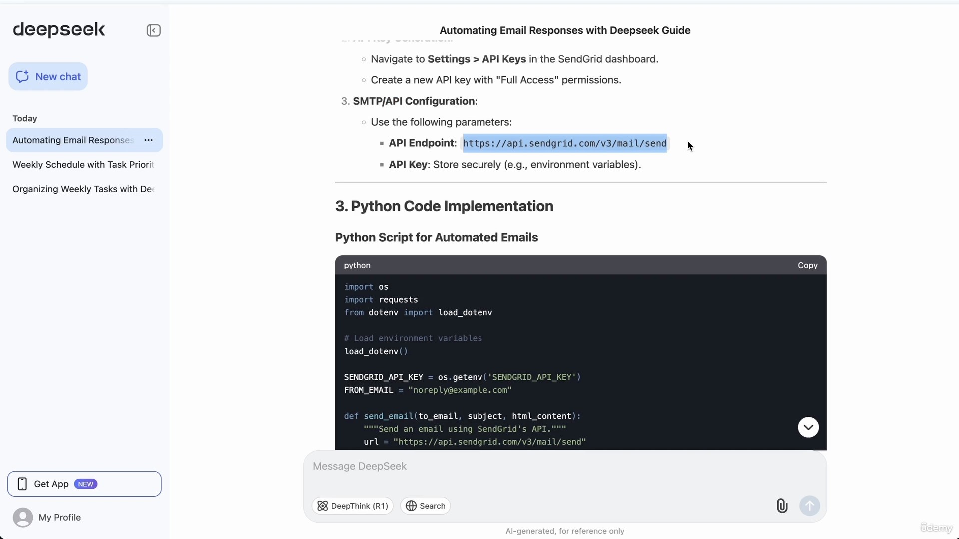
Task: Click the 'Use the following parameters:' line
Action: 441,122
